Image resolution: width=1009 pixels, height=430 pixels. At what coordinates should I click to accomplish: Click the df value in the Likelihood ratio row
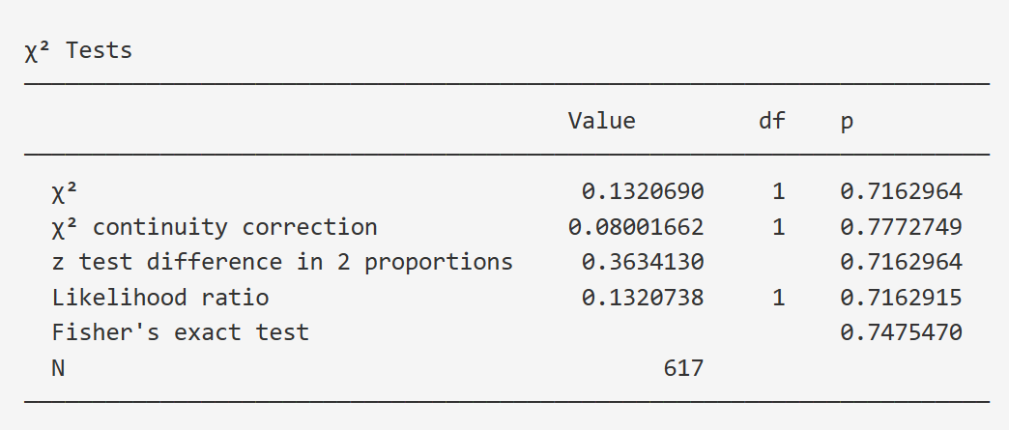pos(778,298)
